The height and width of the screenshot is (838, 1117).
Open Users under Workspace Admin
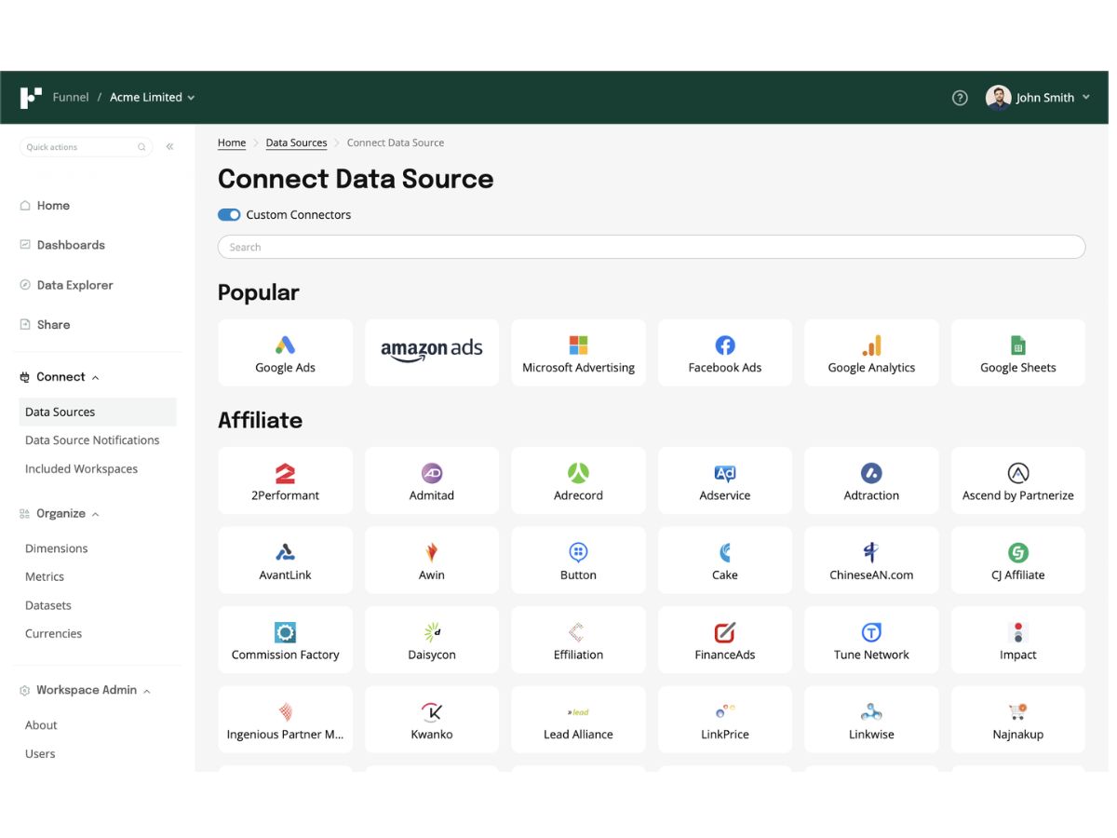pos(40,754)
